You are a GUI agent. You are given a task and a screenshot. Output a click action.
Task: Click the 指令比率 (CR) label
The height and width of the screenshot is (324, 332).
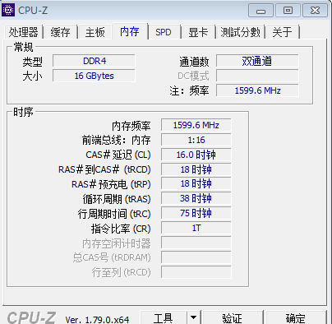coord(121,229)
